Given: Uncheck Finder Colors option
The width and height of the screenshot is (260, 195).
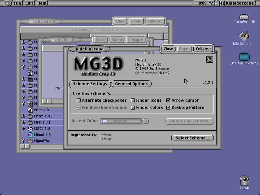Looking at the screenshot, I should click(133, 108).
